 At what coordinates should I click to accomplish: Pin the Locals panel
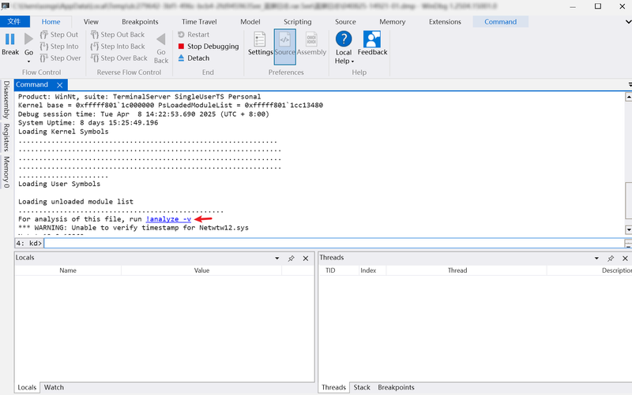pyautogui.click(x=291, y=259)
